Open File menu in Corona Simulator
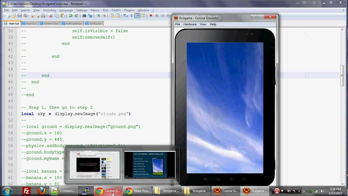348x196 pixels. point(178,24)
